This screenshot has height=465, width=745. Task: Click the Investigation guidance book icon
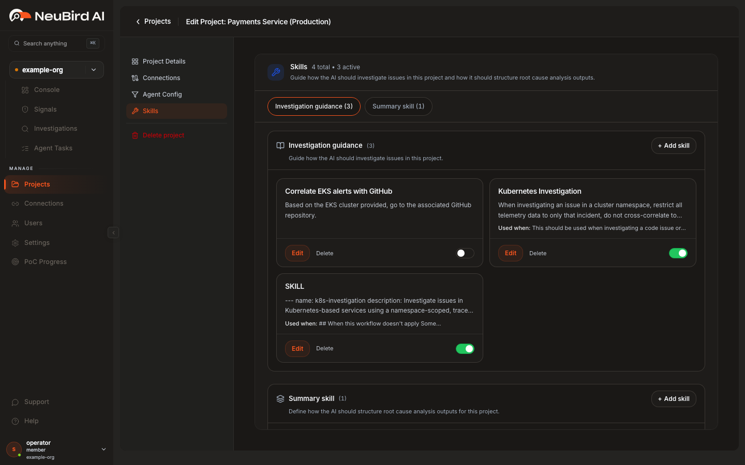coord(280,146)
